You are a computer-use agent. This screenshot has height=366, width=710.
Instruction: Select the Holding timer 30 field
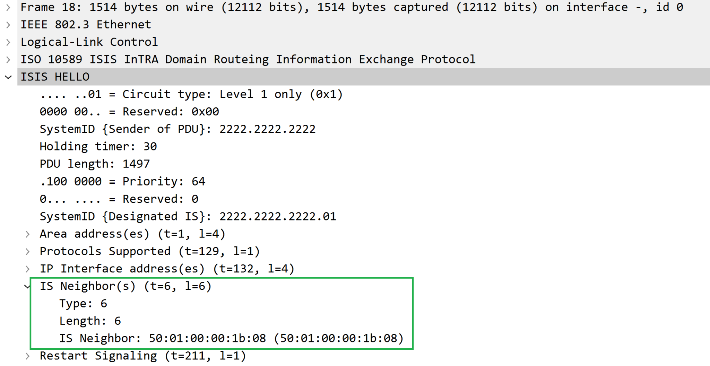(98, 146)
